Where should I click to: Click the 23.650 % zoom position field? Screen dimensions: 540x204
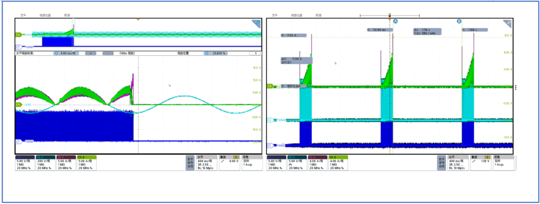click(x=216, y=53)
